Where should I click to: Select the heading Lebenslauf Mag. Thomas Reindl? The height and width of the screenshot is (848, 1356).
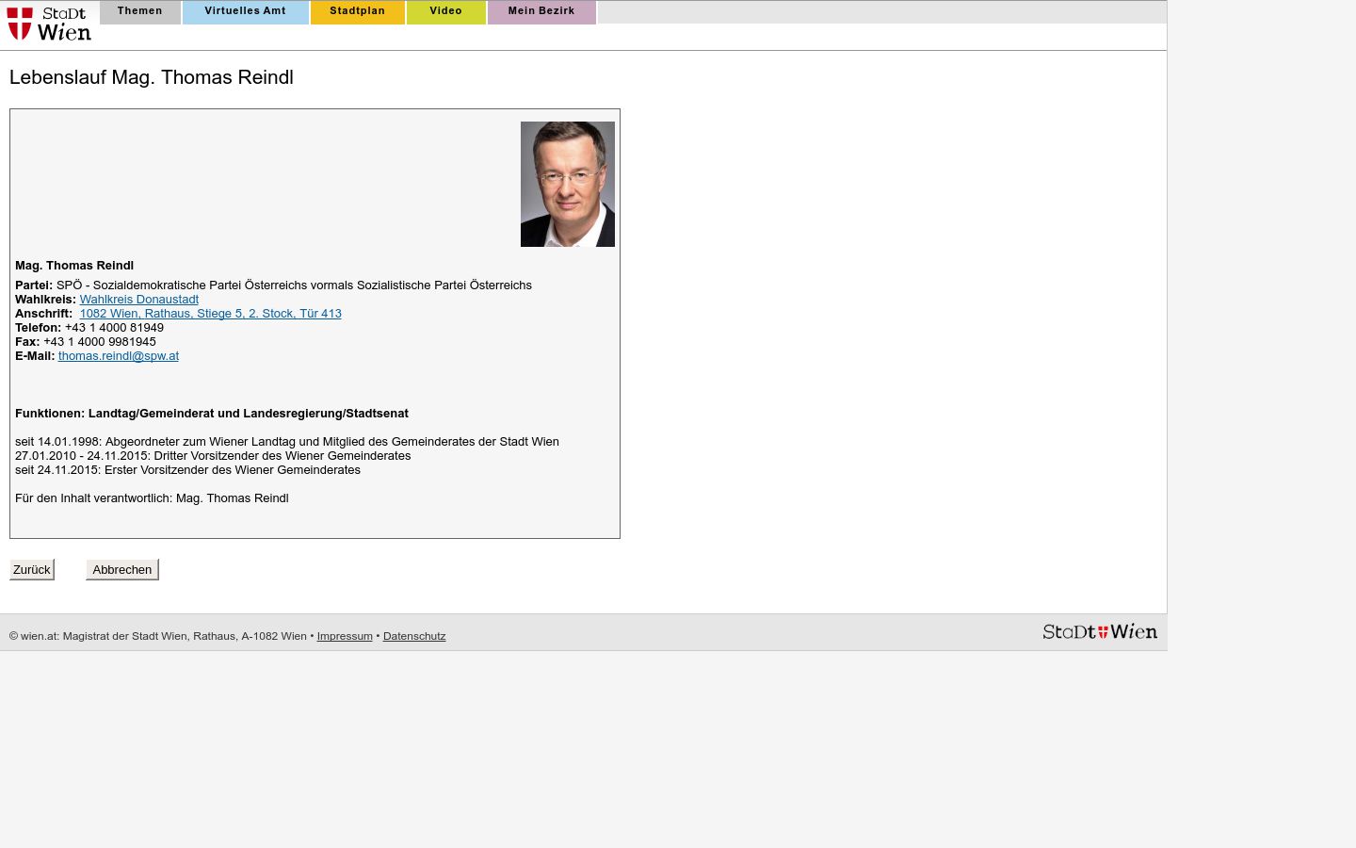152,77
